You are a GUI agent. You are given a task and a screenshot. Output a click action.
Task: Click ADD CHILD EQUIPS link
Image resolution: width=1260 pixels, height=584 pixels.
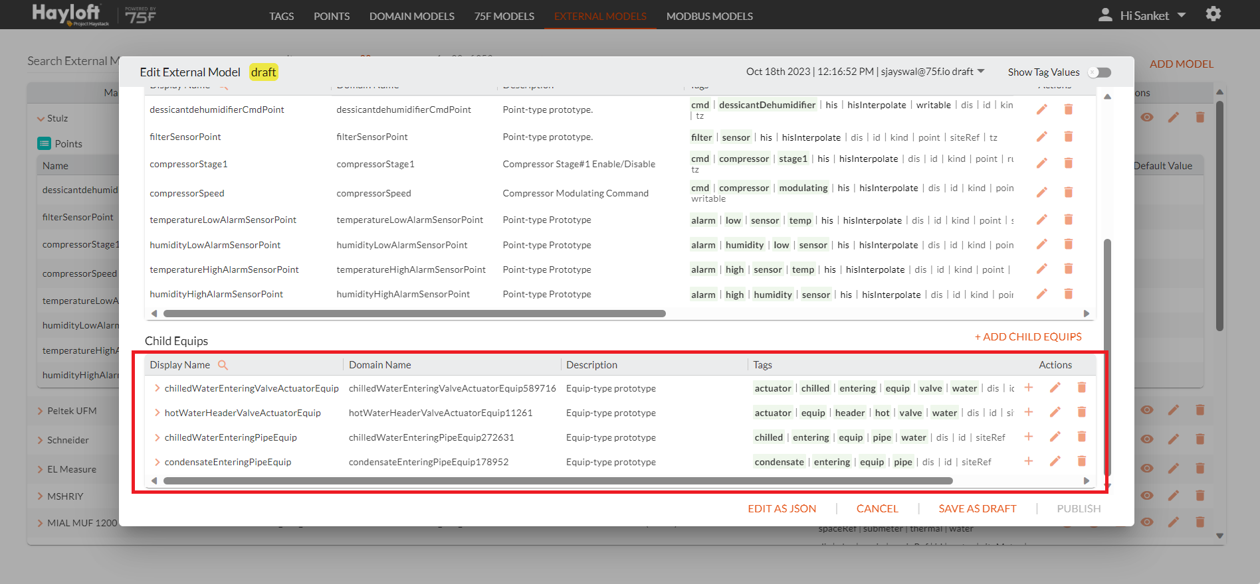[1028, 337]
